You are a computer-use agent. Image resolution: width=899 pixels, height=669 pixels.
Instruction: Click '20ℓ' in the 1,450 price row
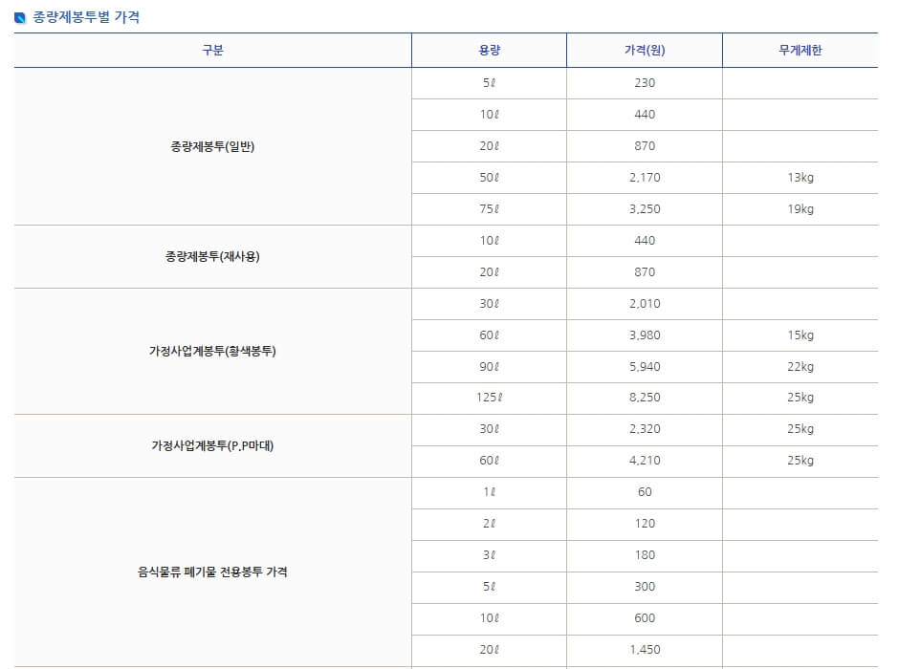pyautogui.click(x=489, y=650)
